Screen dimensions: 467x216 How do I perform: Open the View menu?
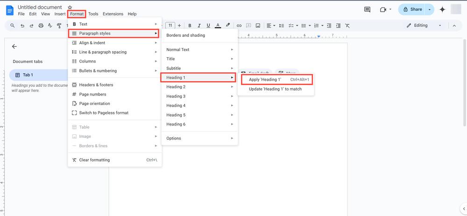46,14
